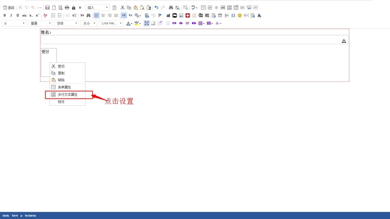Choose 表单属性 in context menu
The height and width of the screenshot is (219, 390).
coord(64,87)
